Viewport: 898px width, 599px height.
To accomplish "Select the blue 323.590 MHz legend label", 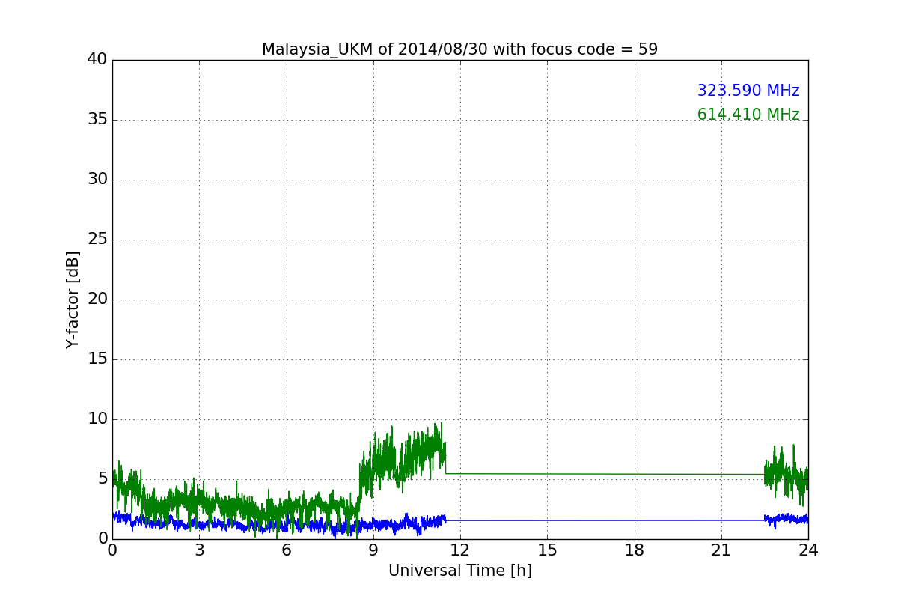I will coord(748,91).
